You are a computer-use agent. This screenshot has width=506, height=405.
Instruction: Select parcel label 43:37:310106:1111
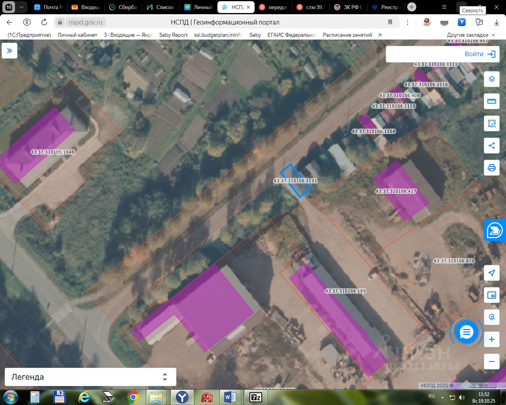436,64
